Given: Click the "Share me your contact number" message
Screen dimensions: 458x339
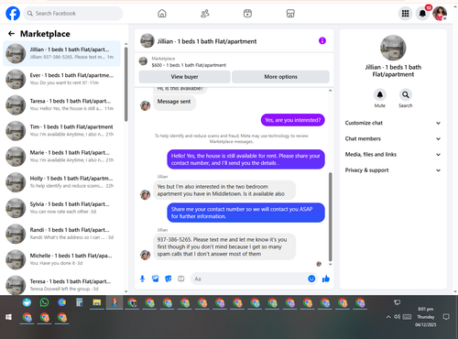Looking at the screenshot, I should (x=245, y=213).
